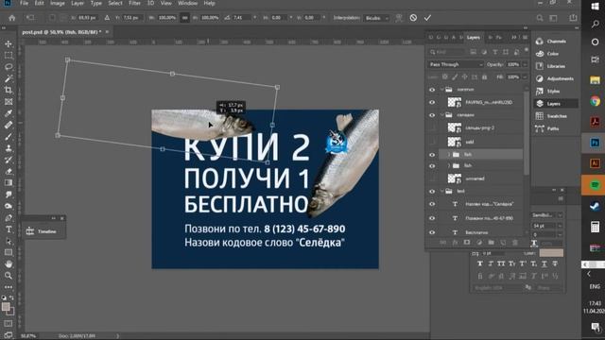This screenshot has height=340, width=605.
Task: Hide the selected fish group layer
Action: pos(432,155)
